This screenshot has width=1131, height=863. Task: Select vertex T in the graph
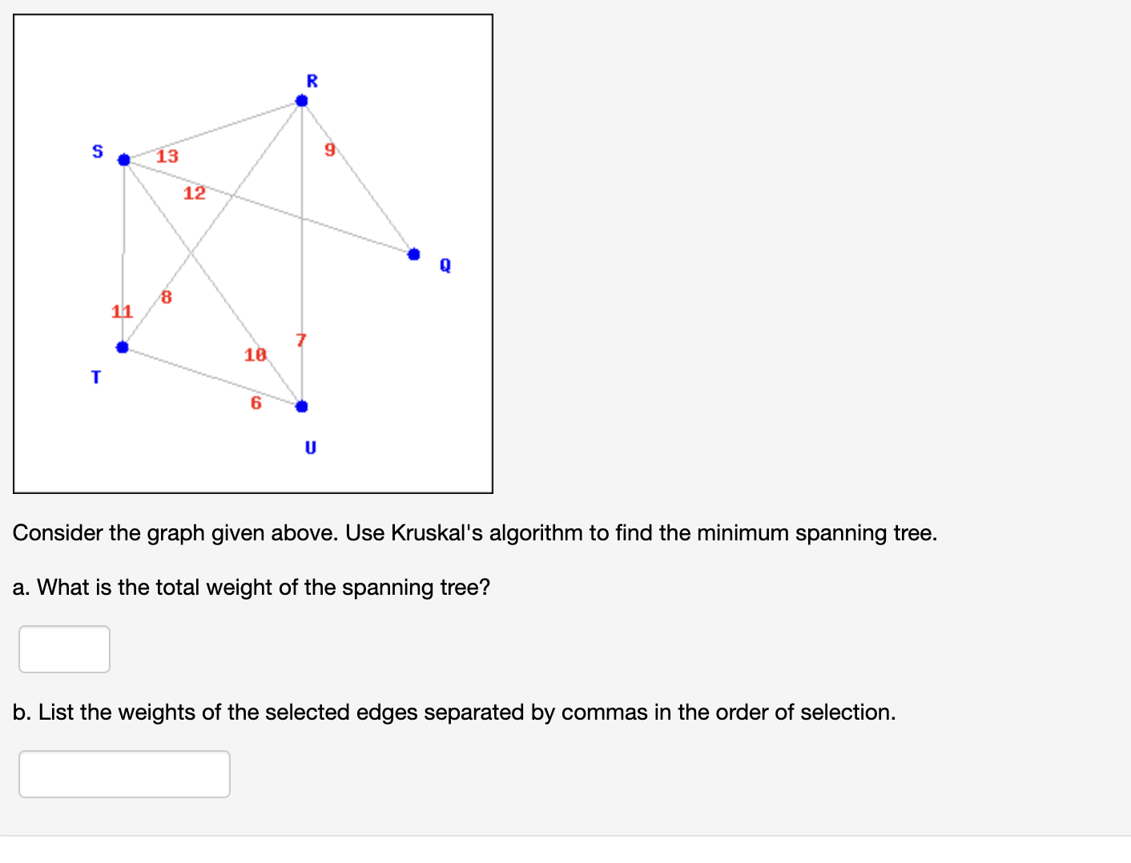coord(123,347)
